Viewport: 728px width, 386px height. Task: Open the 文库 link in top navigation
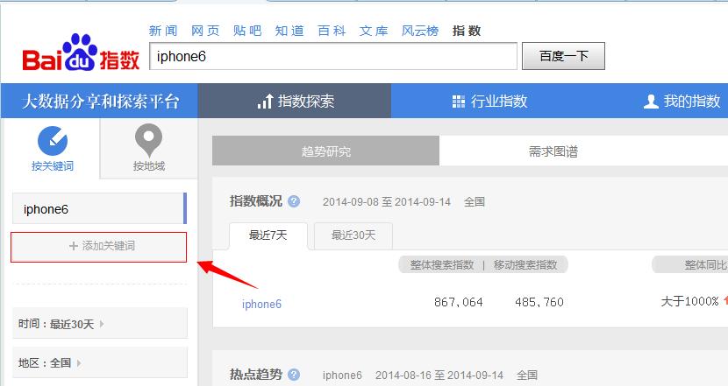click(374, 31)
